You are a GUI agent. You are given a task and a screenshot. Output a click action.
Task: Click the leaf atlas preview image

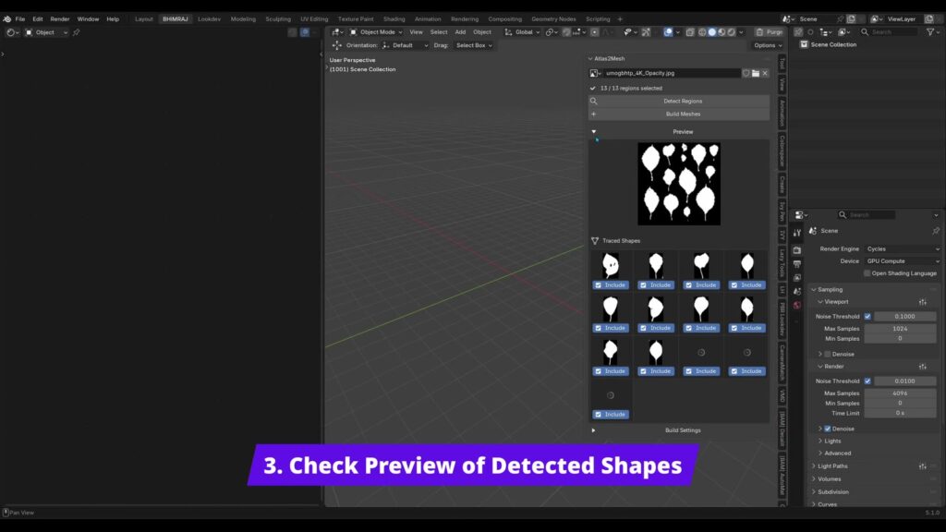(679, 184)
